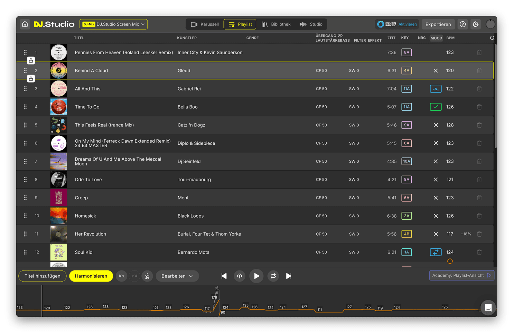The width and height of the screenshot is (514, 333).
Task: Select the track titled Ode To Love
Action: [x=88, y=180]
